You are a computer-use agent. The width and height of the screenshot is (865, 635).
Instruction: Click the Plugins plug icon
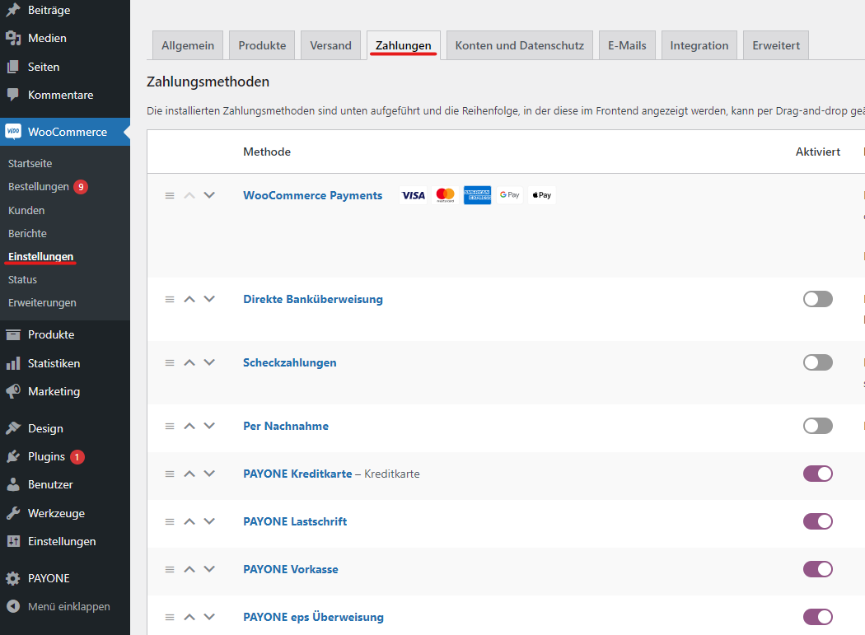point(13,456)
